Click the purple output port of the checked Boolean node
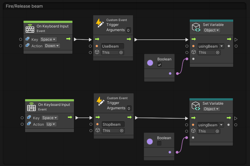 click(x=170, y=74)
